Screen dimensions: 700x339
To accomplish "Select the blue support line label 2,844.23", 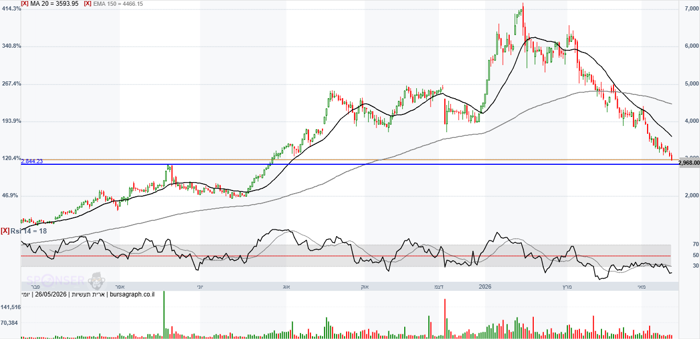I will click(31, 162).
